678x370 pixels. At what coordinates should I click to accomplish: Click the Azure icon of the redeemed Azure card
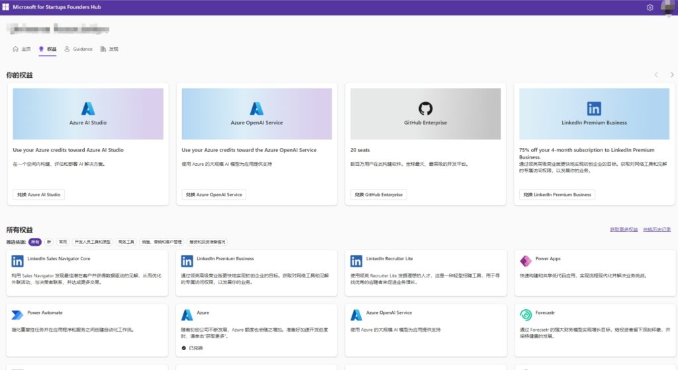pyautogui.click(x=187, y=314)
